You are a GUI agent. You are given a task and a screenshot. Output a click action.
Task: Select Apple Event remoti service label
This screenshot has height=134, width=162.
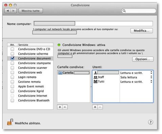[31, 87]
